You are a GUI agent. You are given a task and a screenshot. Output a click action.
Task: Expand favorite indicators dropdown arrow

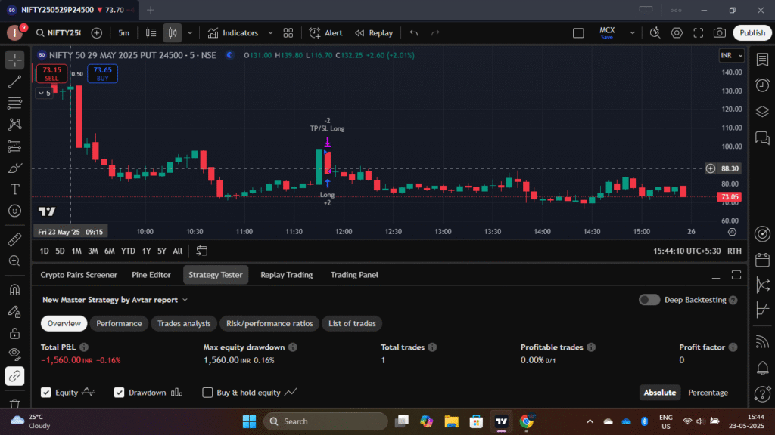pos(270,33)
